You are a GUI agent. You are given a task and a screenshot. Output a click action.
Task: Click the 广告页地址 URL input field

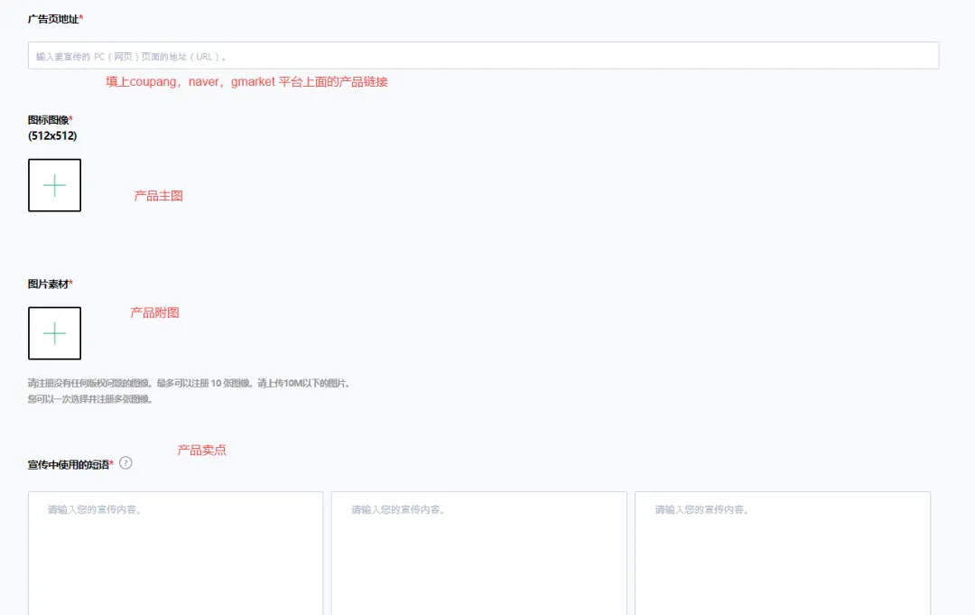(483, 55)
